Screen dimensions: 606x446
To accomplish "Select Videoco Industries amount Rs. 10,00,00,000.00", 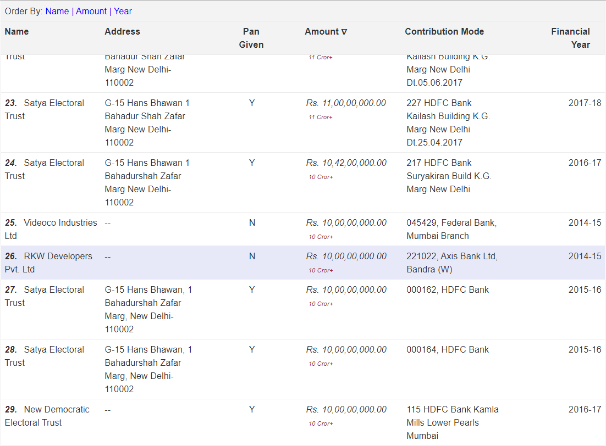I will (346, 223).
